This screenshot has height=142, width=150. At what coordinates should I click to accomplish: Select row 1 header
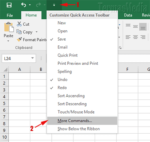coord(4,76)
